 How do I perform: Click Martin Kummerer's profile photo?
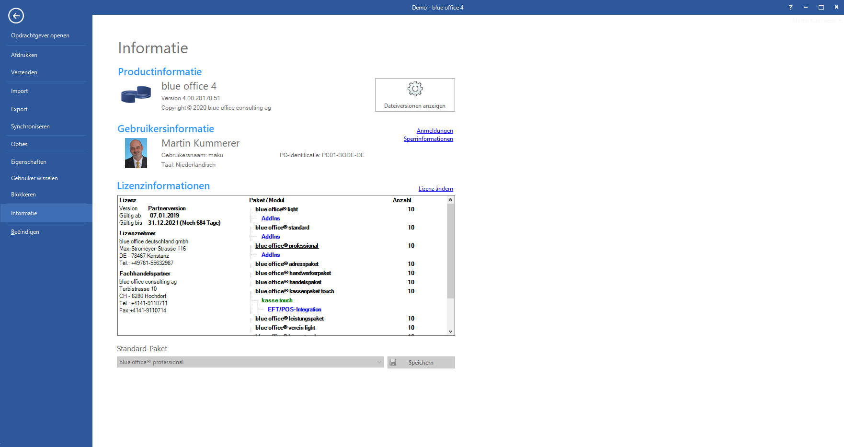click(x=136, y=153)
